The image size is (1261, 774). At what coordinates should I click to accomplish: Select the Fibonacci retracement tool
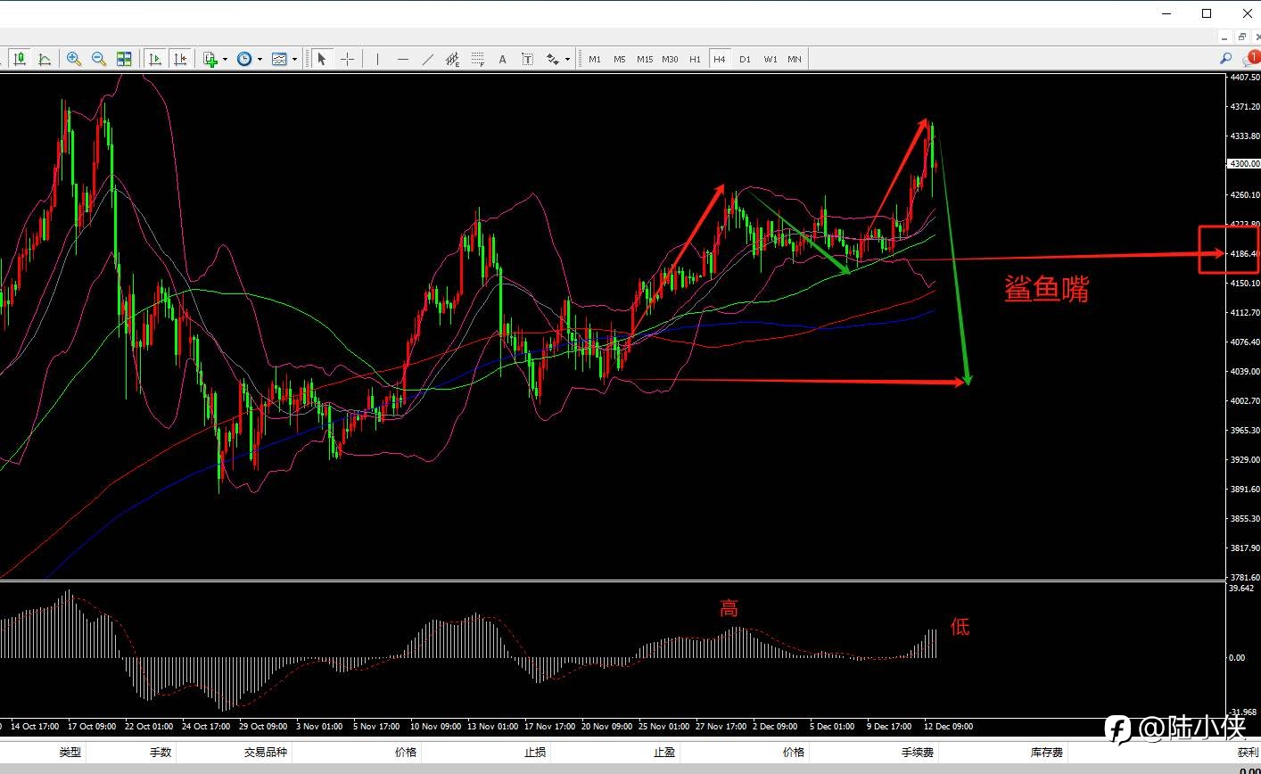pyautogui.click(x=478, y=59)
